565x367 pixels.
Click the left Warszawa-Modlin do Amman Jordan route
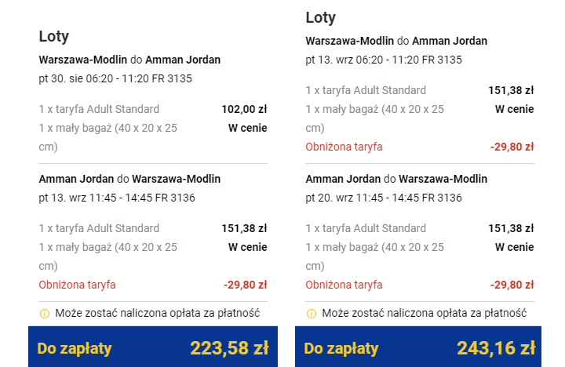(x=129, y=60)
